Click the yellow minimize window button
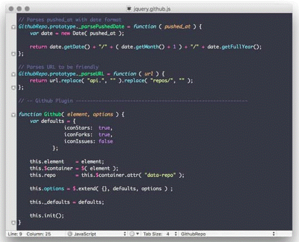This screenshot has height=242, width=299. coord(19,9)
